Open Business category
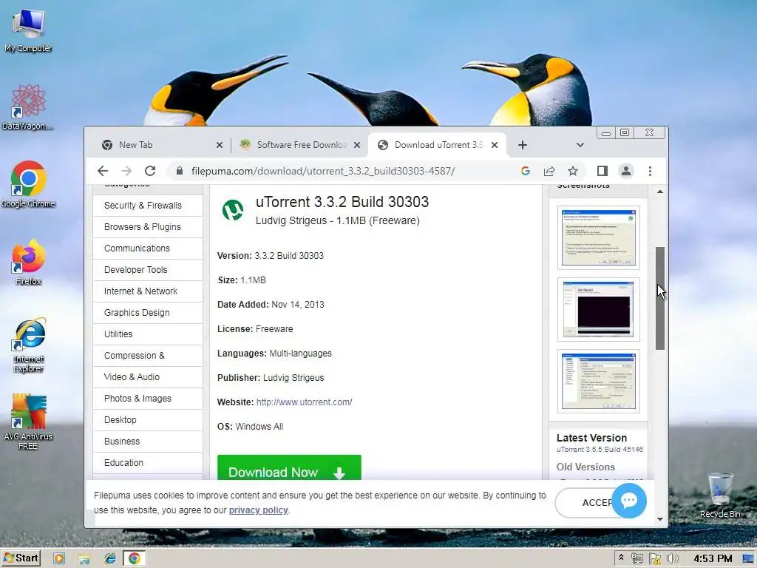Image resolution: width=757 pixels, height=568 pixels. 147,442
